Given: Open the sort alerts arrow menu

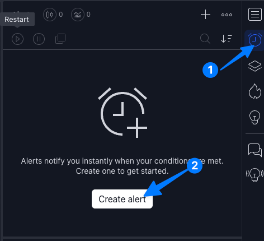Looking at the screenshot, I should point(227,39).
